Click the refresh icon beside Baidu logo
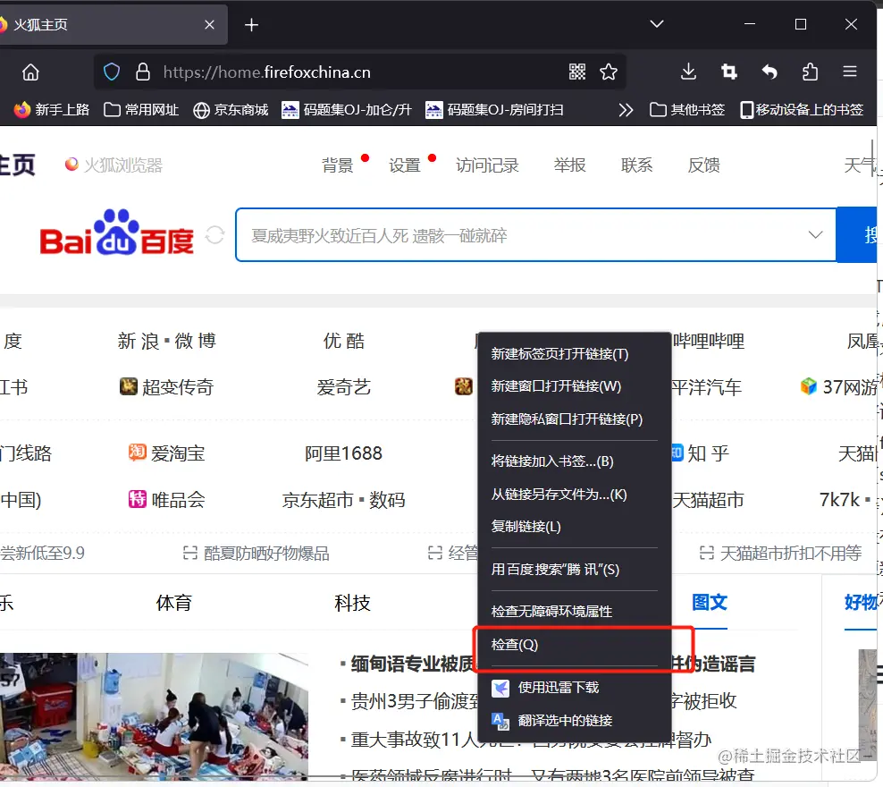The height and width of the screenshot is (787, 883). (214, 235)
